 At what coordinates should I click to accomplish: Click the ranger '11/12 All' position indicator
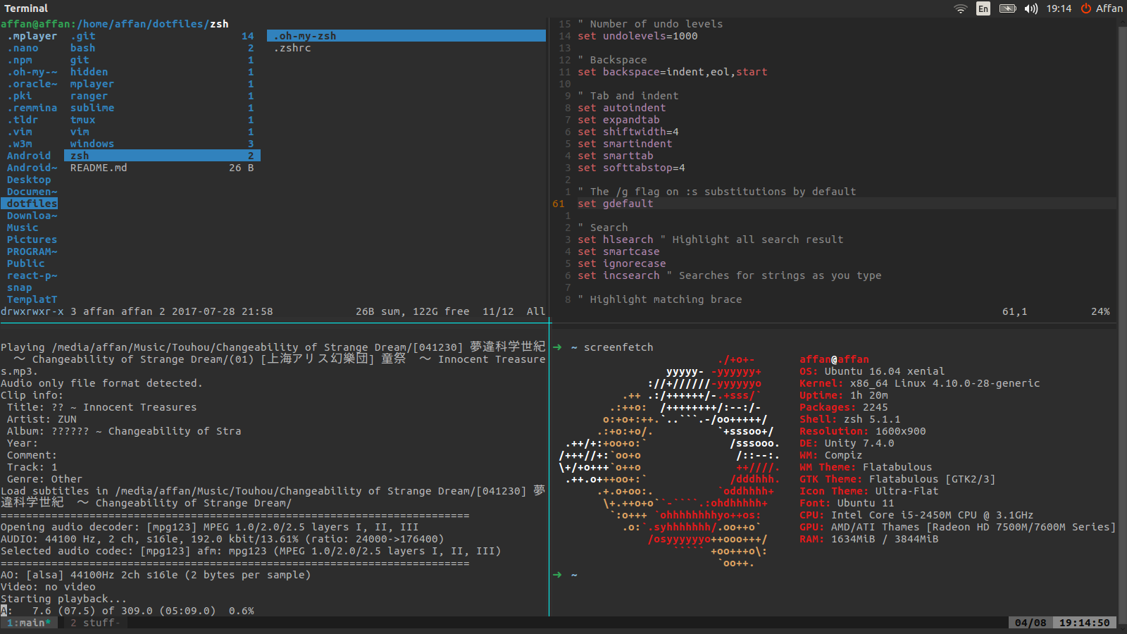pos(514,311)
